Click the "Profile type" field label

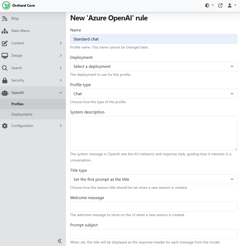tap(80, 85)
